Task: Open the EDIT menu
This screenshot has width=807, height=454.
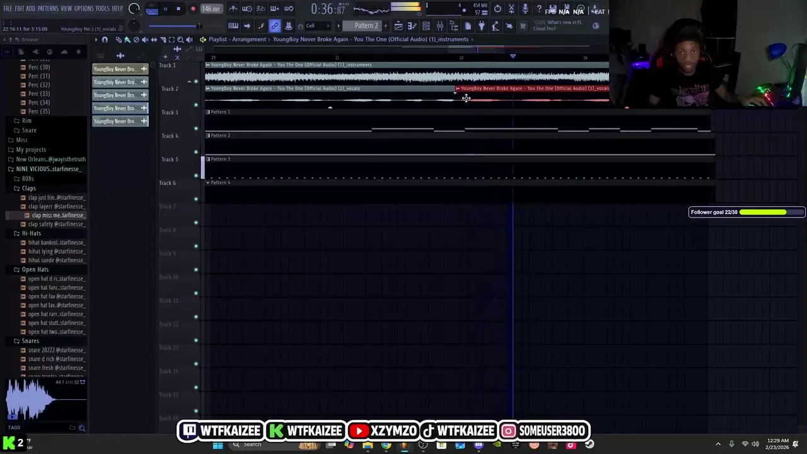Action: click(19, 9)
